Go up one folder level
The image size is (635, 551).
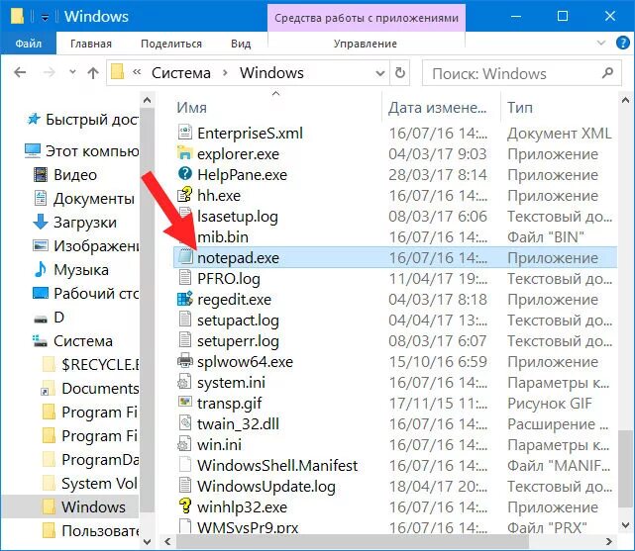point(93,73)
